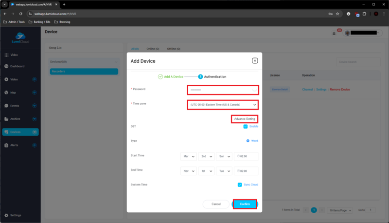
Task: Close the Add Device dialog
Action: point(255,60)
